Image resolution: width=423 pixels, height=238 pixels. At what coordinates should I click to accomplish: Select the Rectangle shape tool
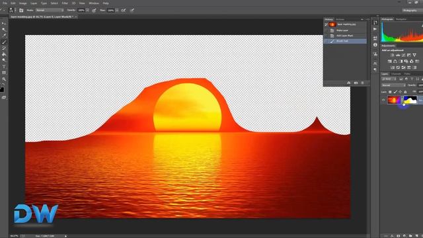pos(4,73)
